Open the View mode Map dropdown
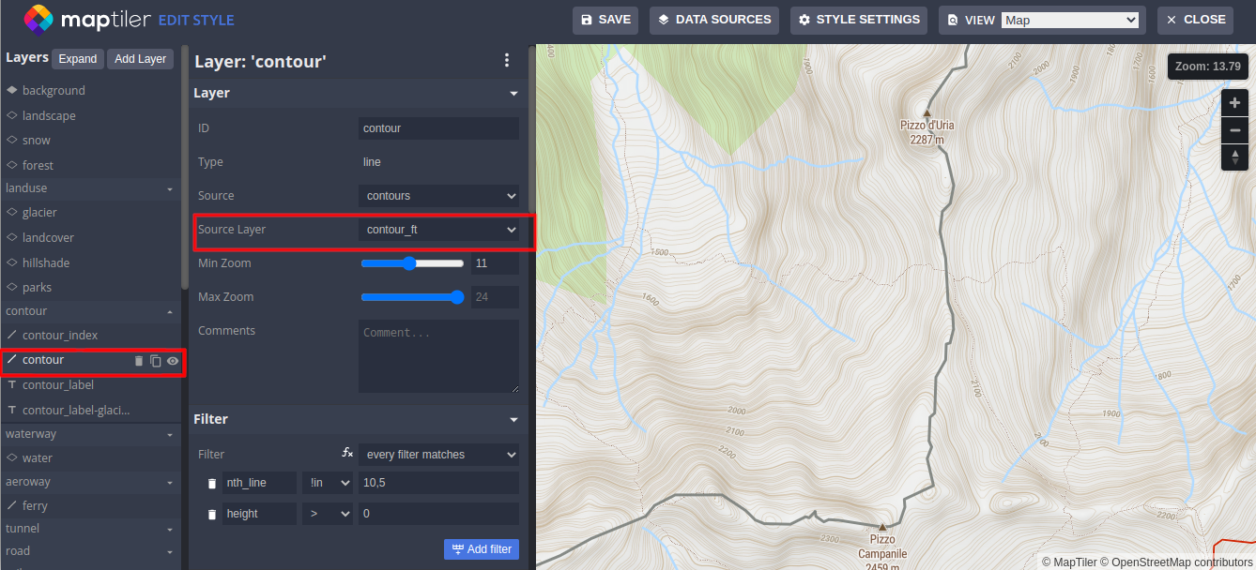This screenshot has height=570, width=1256. coord(1069,20)
